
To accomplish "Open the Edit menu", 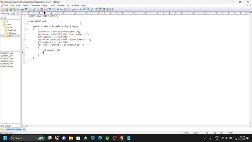I will 12,6.
